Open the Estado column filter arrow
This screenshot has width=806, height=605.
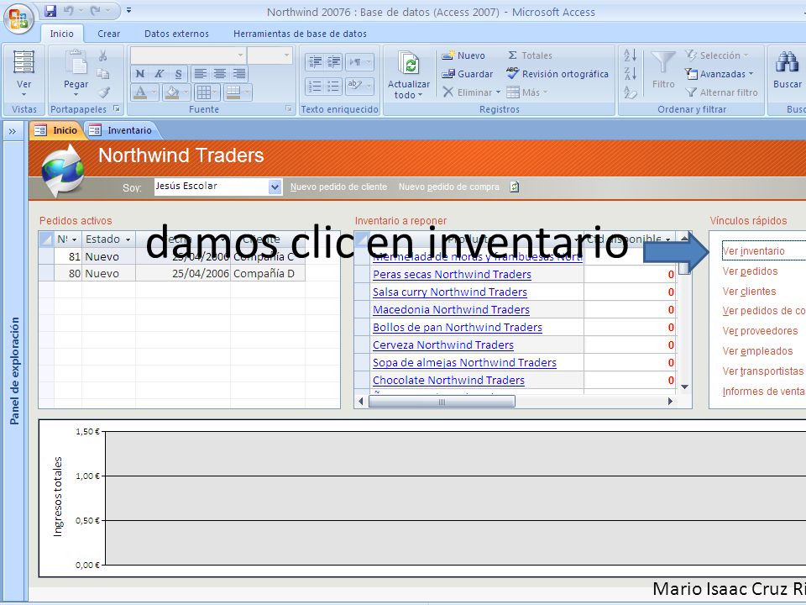(128, 239)
